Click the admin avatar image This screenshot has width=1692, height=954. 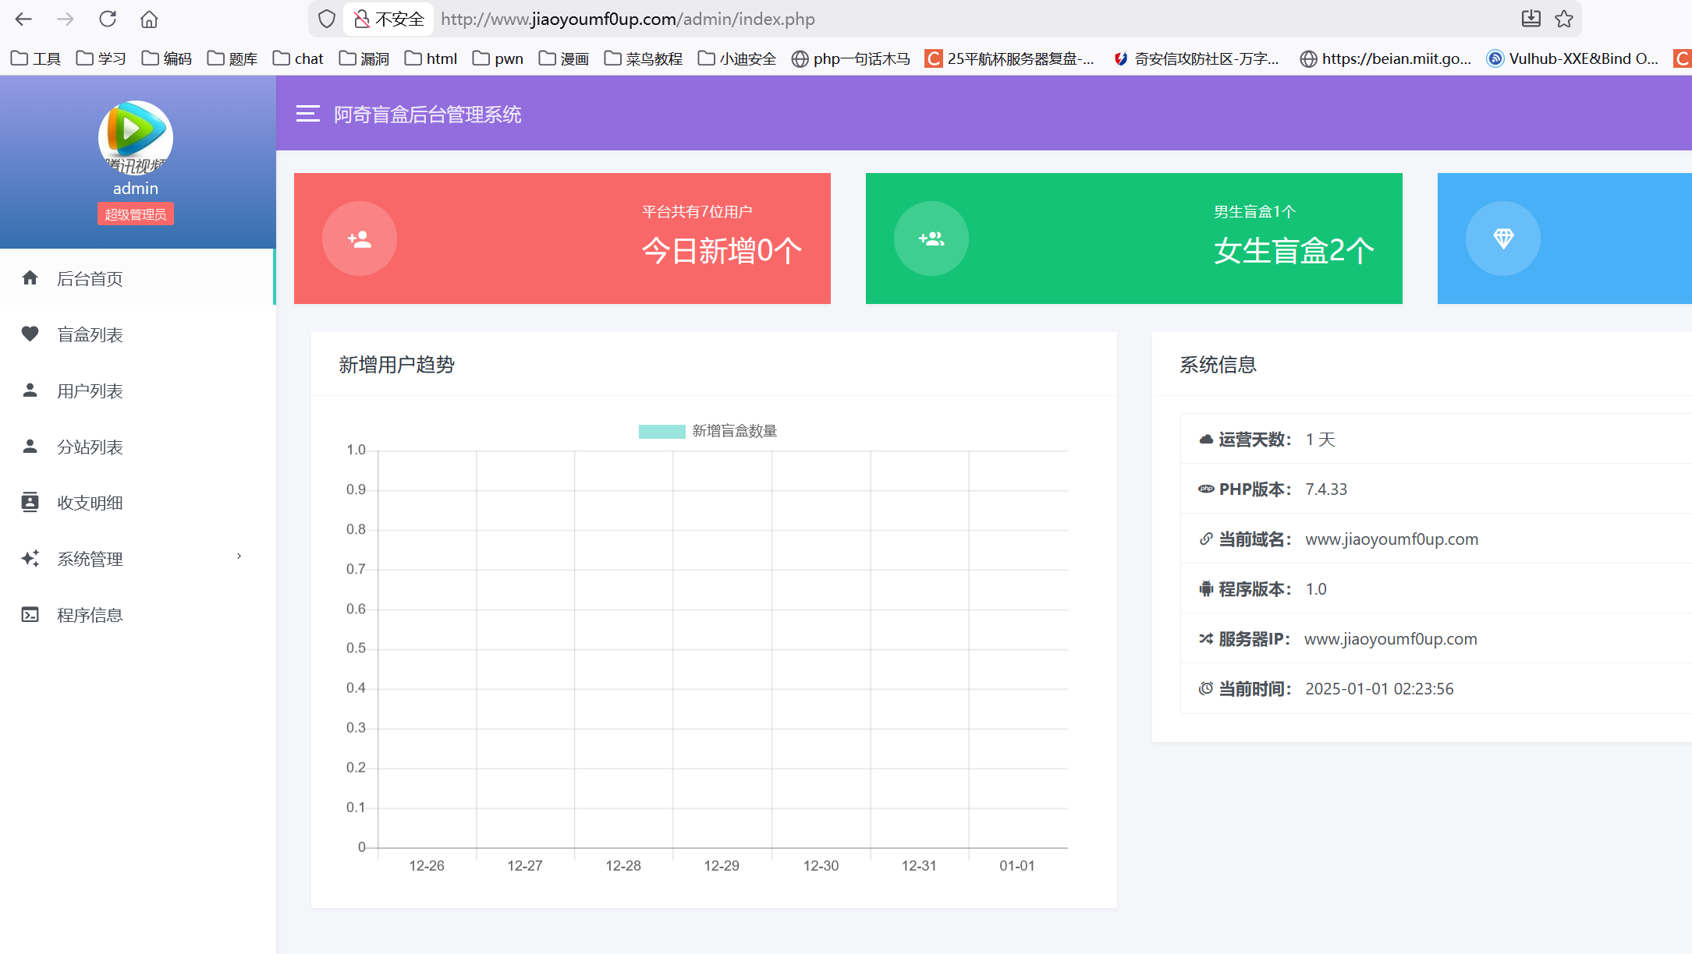point(136,137)
